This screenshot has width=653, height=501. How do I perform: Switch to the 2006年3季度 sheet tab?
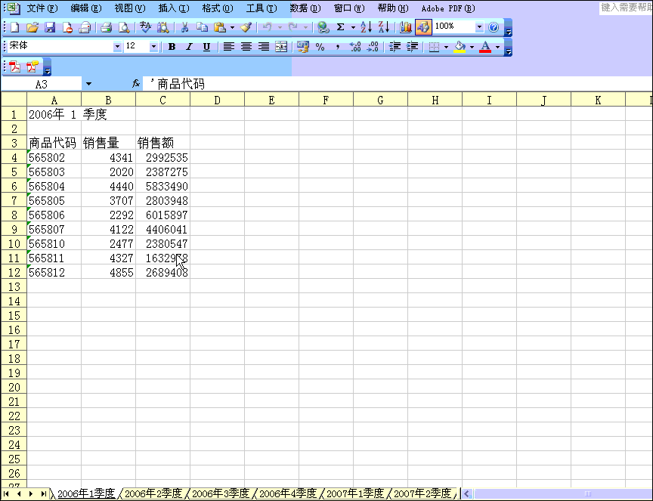click(220, 493)
